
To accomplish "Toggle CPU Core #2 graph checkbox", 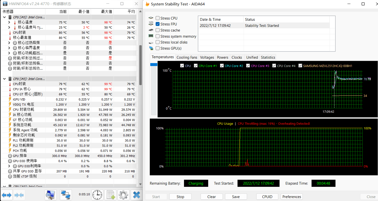I will coord(222,66).
